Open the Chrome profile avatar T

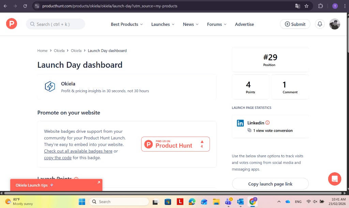tap(335, 6)
